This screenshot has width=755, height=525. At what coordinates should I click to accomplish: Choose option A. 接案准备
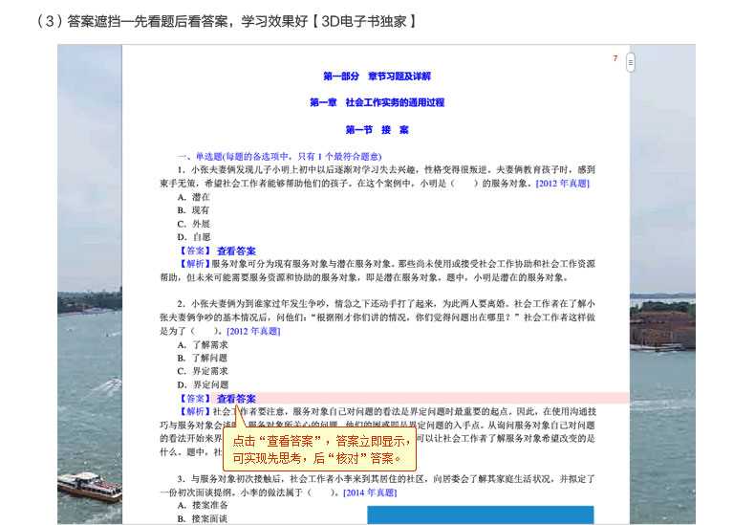[x=203, y=505]
